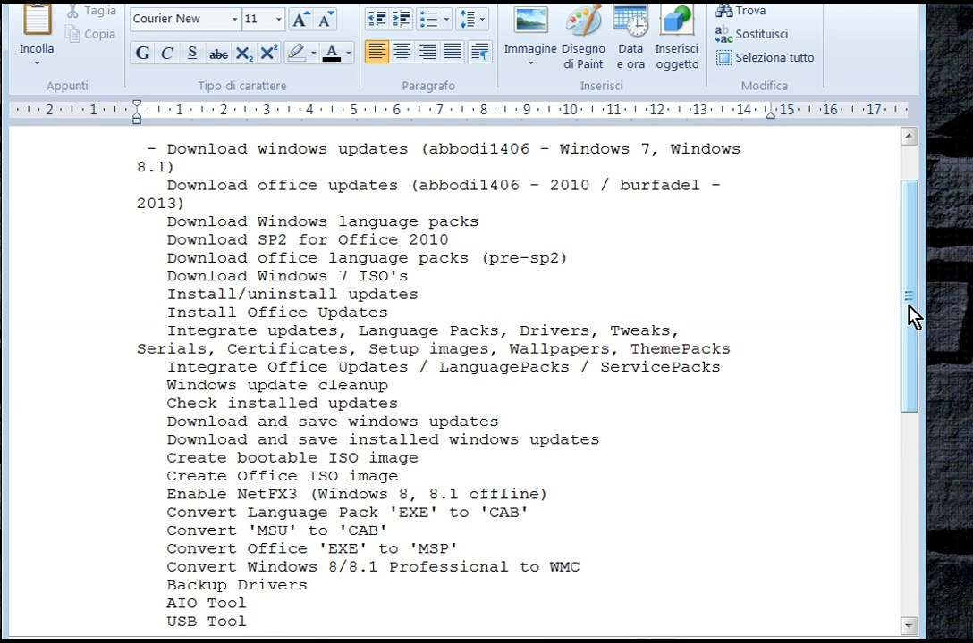Image resolution: width=973 pixels, height=643 pixels.
Task: Click the decrease indent icon
Action: [x=377, y=20]
